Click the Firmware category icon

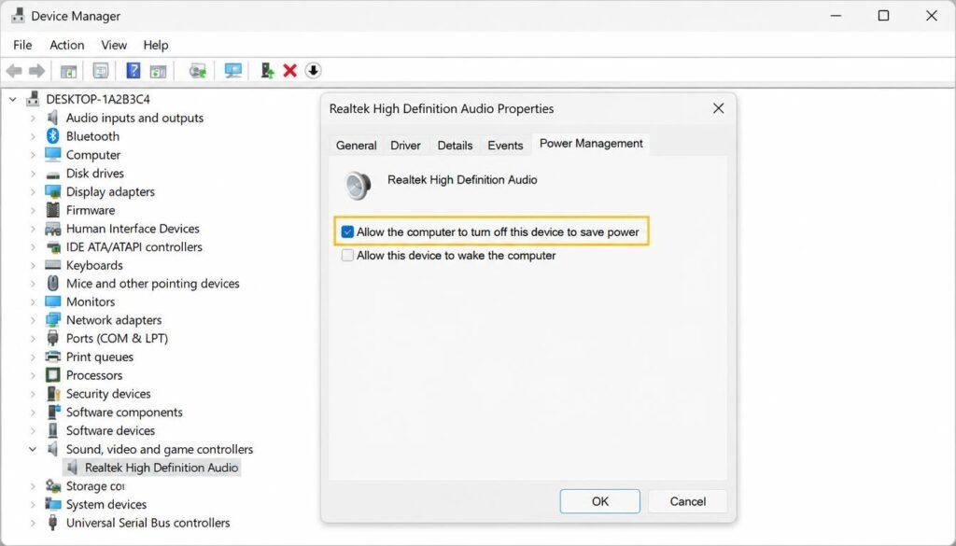53,210
